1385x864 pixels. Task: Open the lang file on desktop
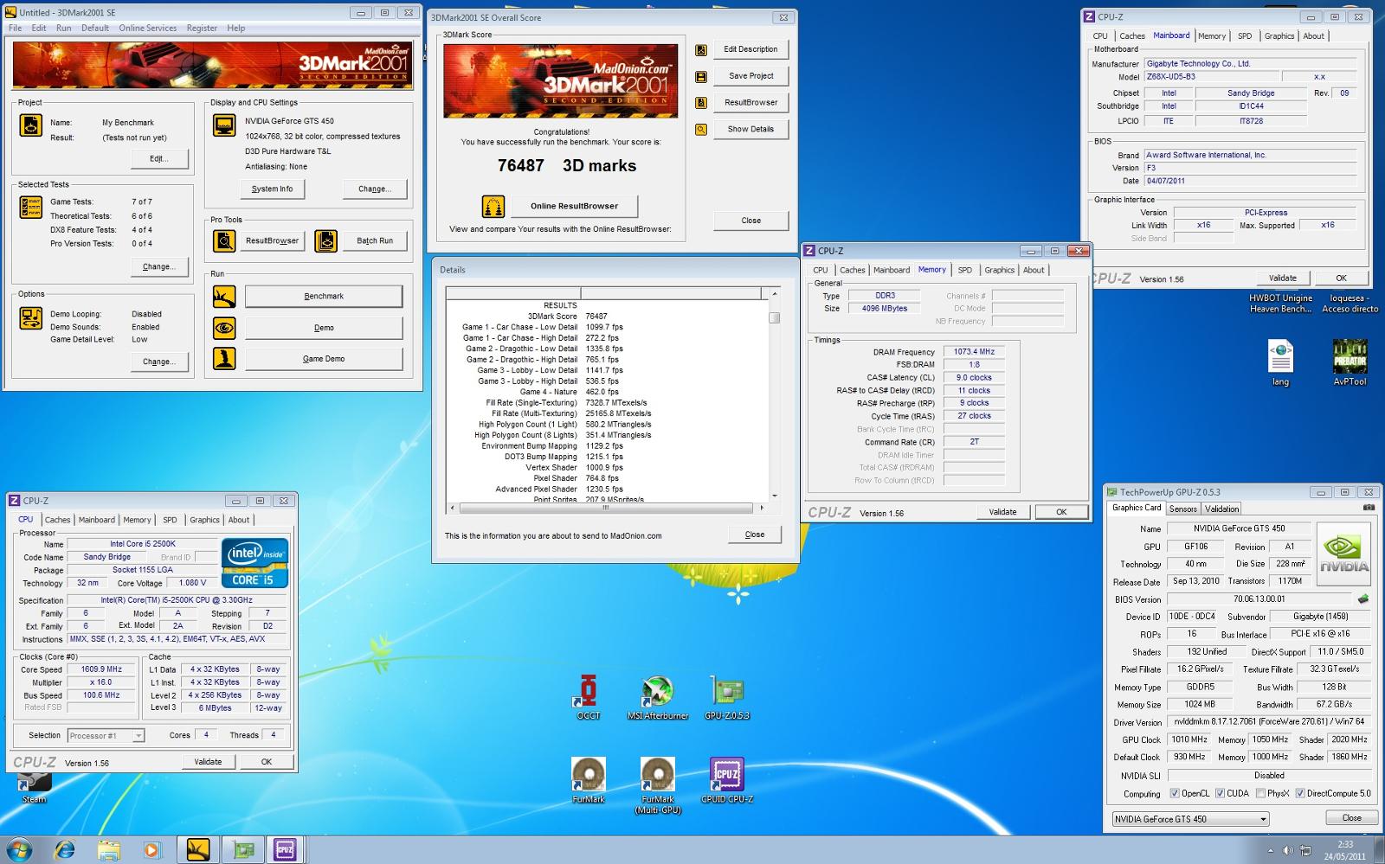1280,362
